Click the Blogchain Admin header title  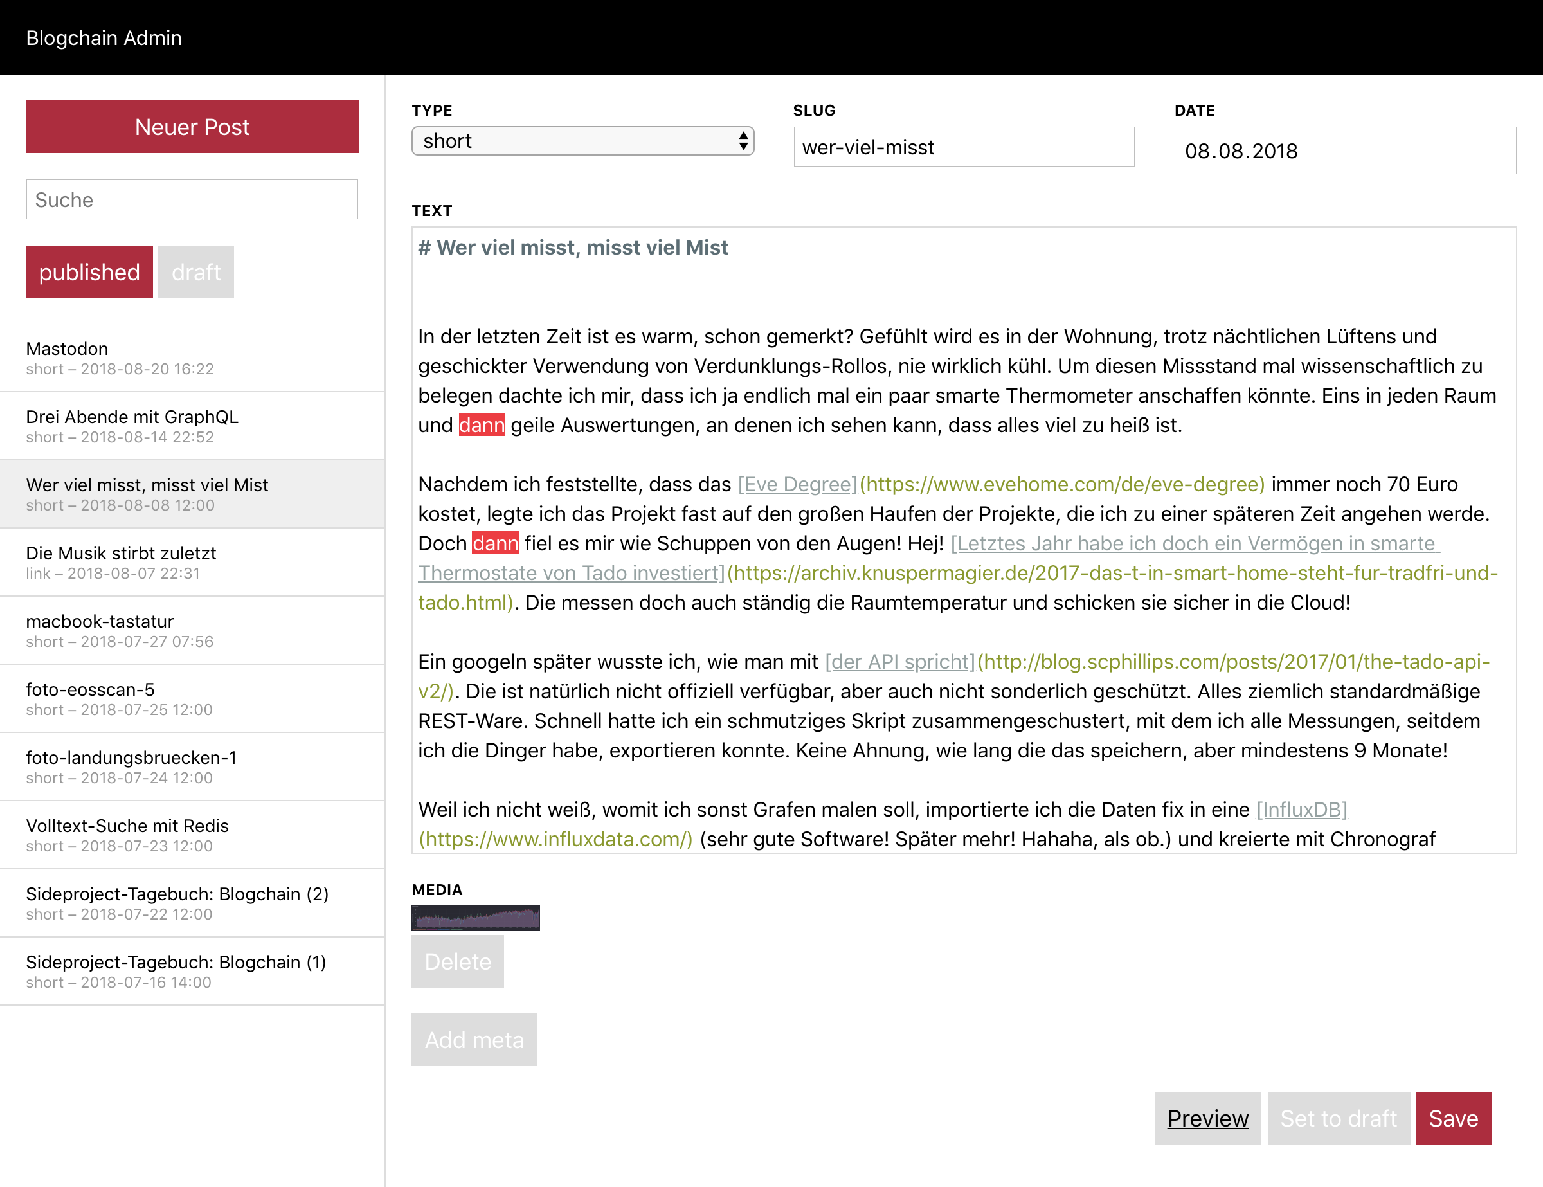[104, 37]
